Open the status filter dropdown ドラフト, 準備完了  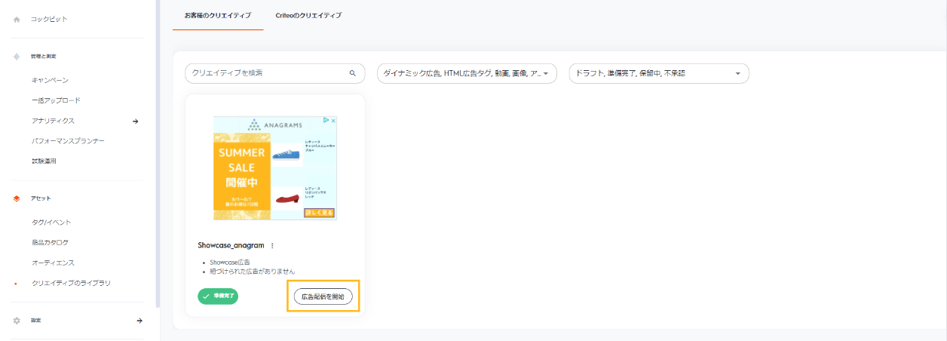coord(658,74)
